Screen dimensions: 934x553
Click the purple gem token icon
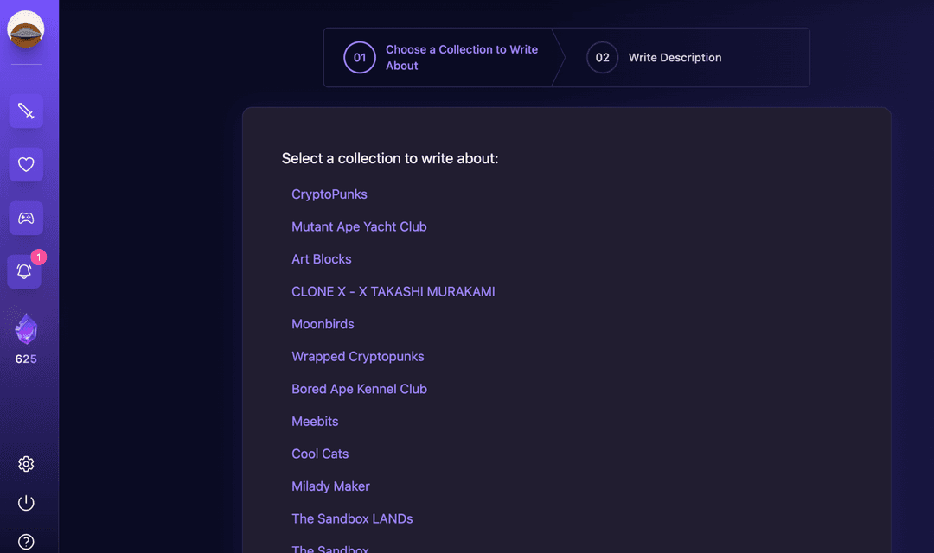26,328
